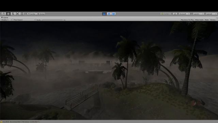Select the Move tool

(8, 14)
